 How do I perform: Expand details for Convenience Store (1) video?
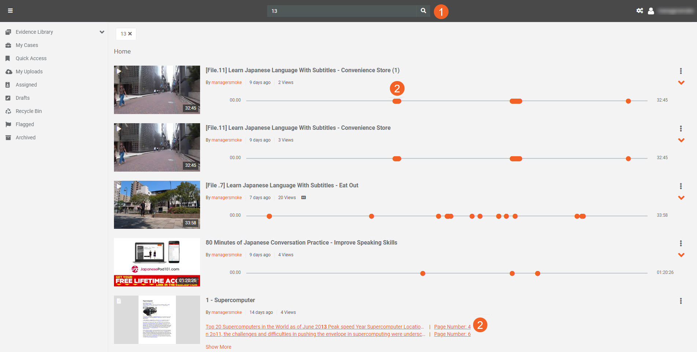coord(681,83)
